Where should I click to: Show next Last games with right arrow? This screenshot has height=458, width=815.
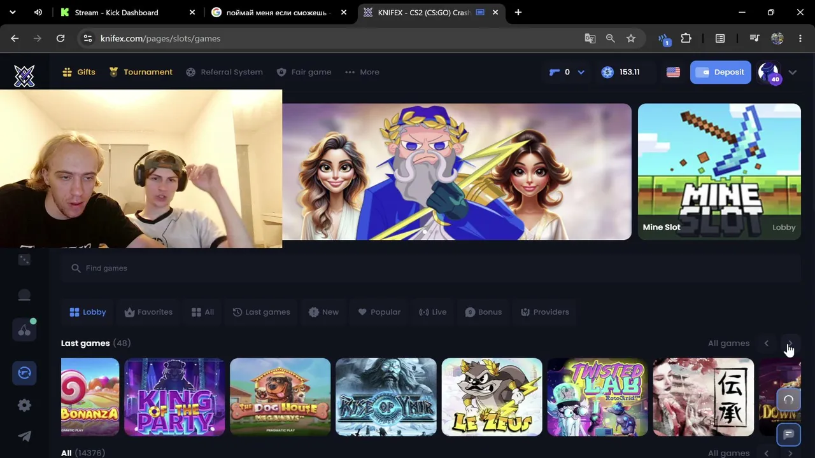click(x=790, y=343)
